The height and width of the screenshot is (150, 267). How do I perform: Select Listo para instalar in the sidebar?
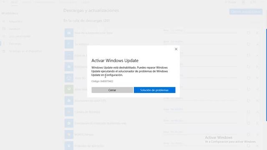click(20, 36)
